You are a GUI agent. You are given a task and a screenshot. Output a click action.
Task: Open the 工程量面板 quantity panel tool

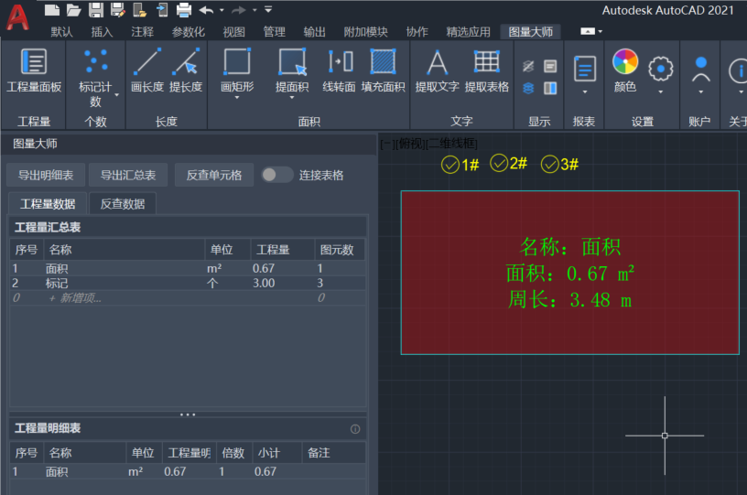click(x=34, y=70)
